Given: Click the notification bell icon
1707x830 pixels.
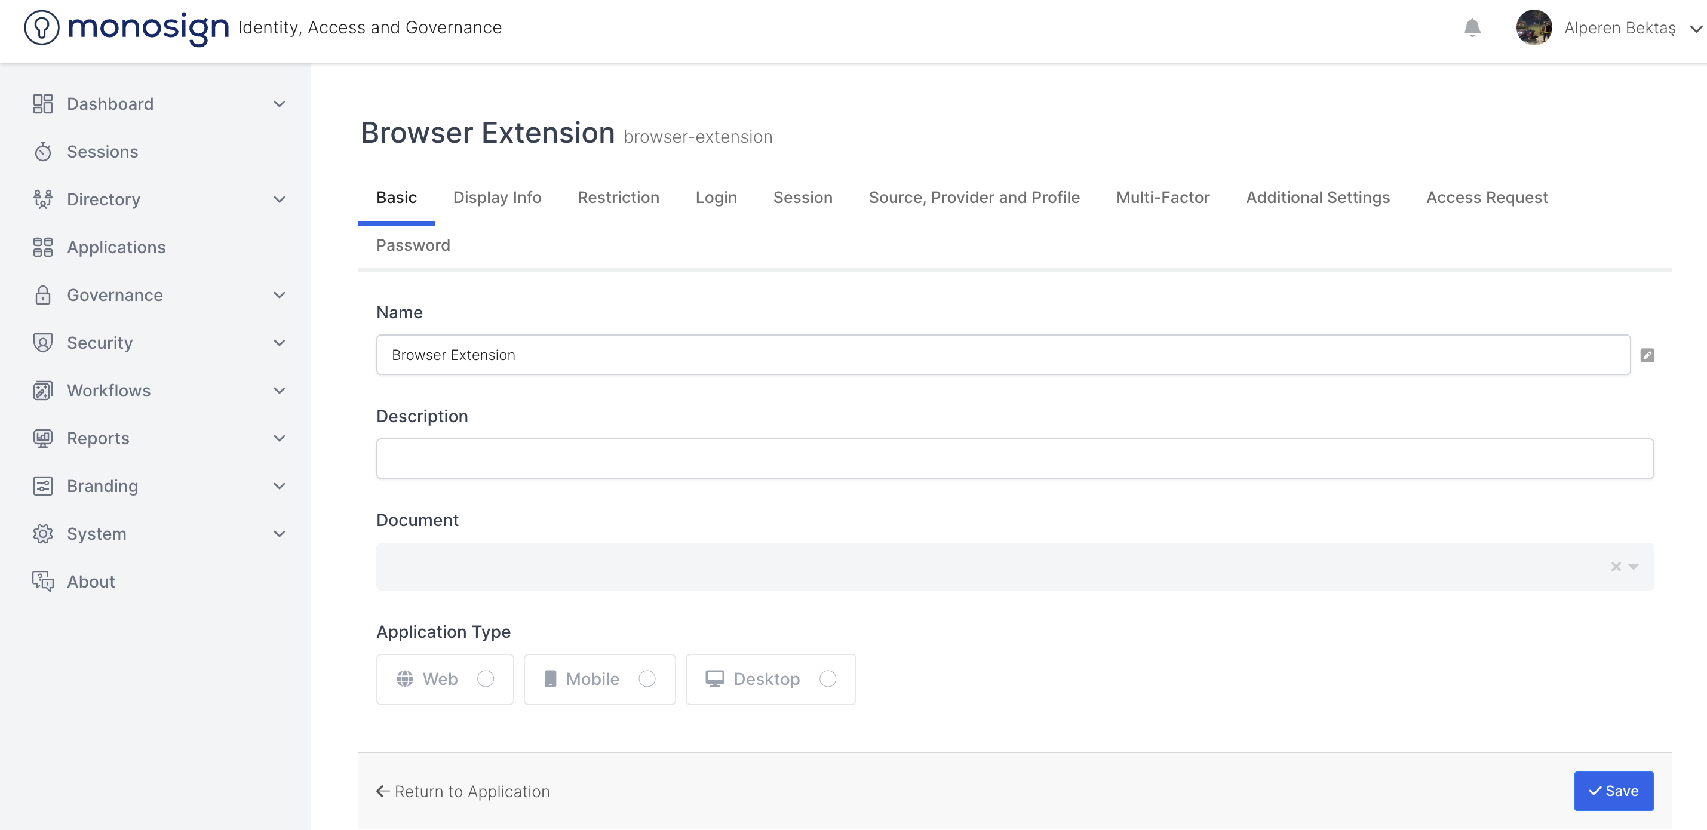Looking at the screenshot, I should pyautogui.click(x=1472, y=27).
